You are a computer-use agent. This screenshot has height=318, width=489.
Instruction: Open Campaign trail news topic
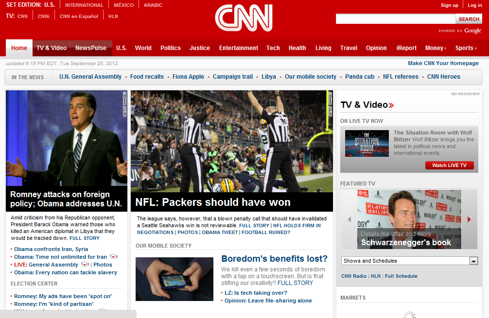coord(233,77)
